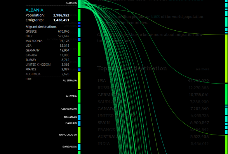
Task: Select the Austria green country box
Action: [x=79, y=96]
